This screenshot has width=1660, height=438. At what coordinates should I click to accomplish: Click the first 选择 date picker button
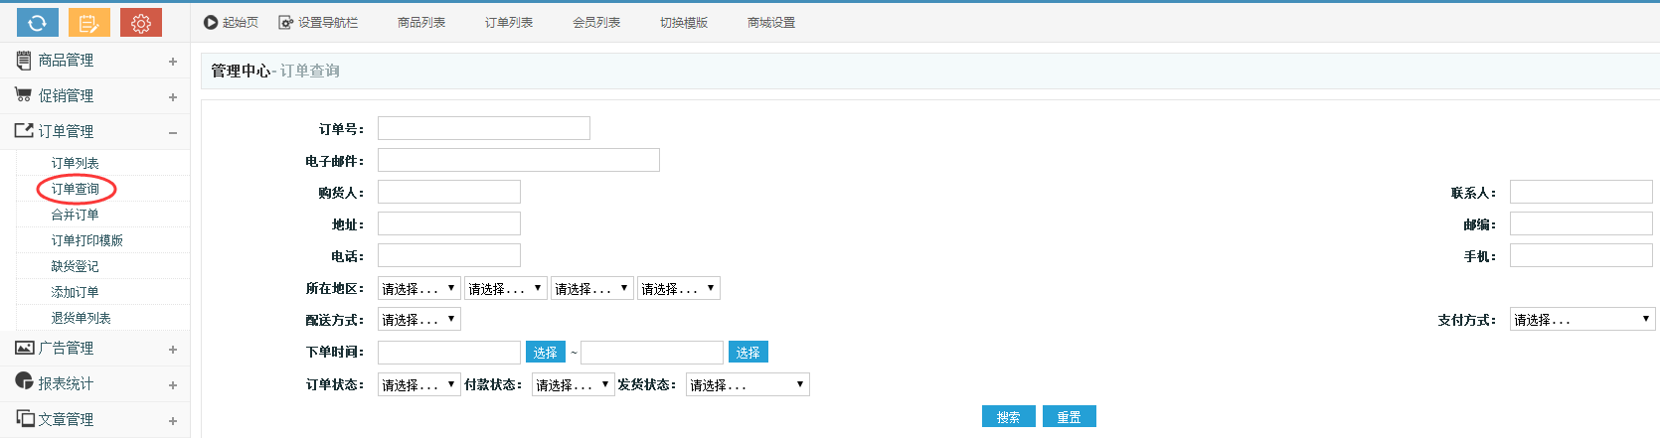[545, 353]
